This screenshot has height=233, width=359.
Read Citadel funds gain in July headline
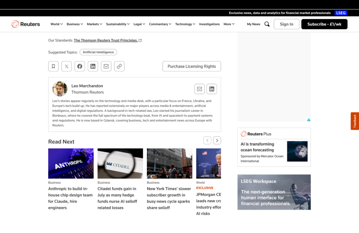coord(117,198)
